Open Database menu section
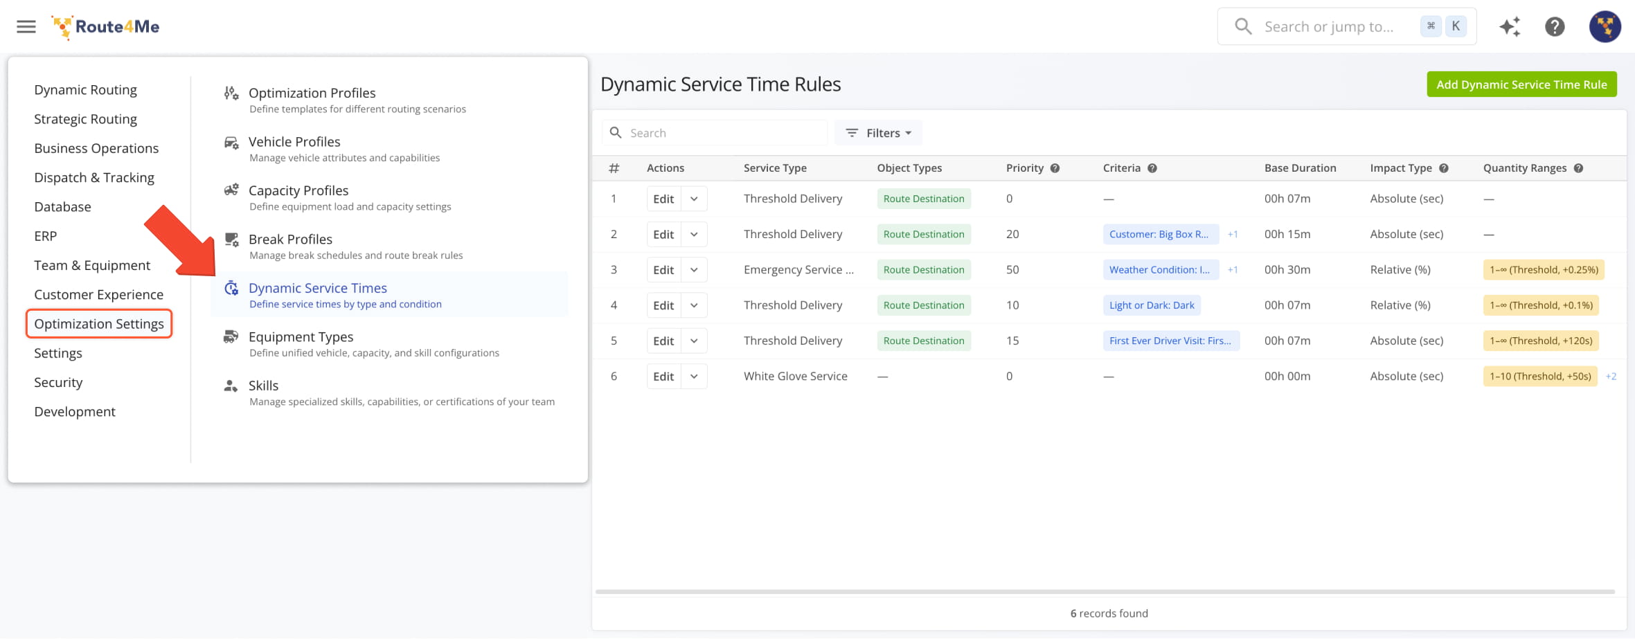This screenshot has width=1635, height=639. tap(62, 207)
